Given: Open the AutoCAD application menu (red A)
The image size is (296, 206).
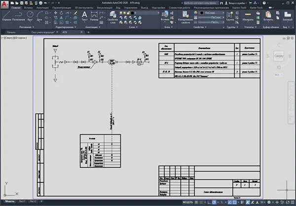Looking at the screenshot, I should [4, 4].
